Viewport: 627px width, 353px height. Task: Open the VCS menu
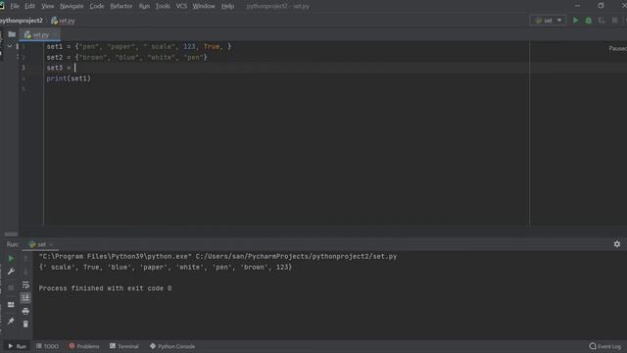pos(181,6)
